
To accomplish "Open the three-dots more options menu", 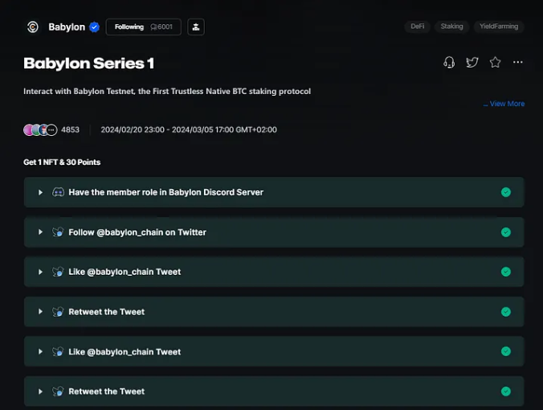I will [x=518, y=62].
